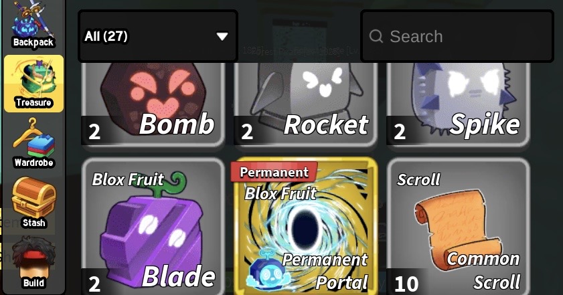Open the Stash treasure chest

(33, 203)
